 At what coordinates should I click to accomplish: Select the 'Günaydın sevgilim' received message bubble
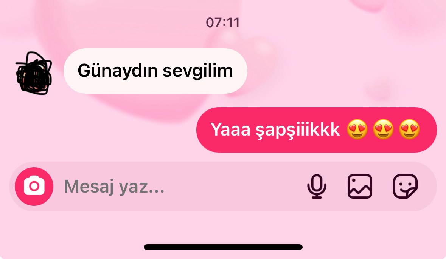click(155, 71)
